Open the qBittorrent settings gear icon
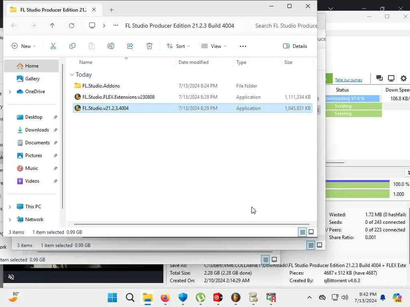 (x=404, y=78)
